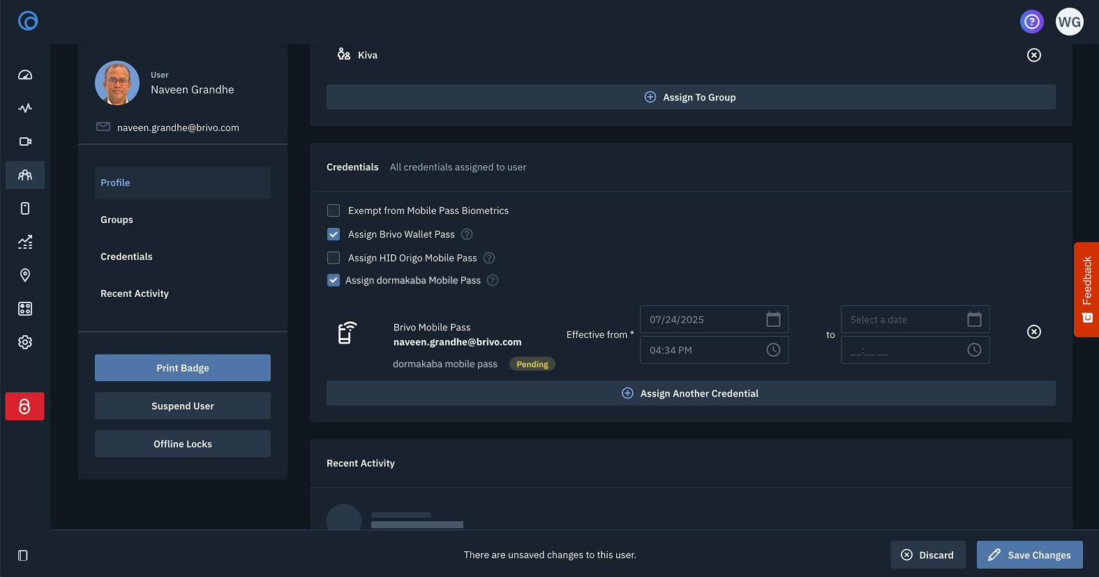The height and width of the screenshot is (577, 1099).
Task: Open time picker for the end time
Action: pyautogui.click(x=974, y=350)
